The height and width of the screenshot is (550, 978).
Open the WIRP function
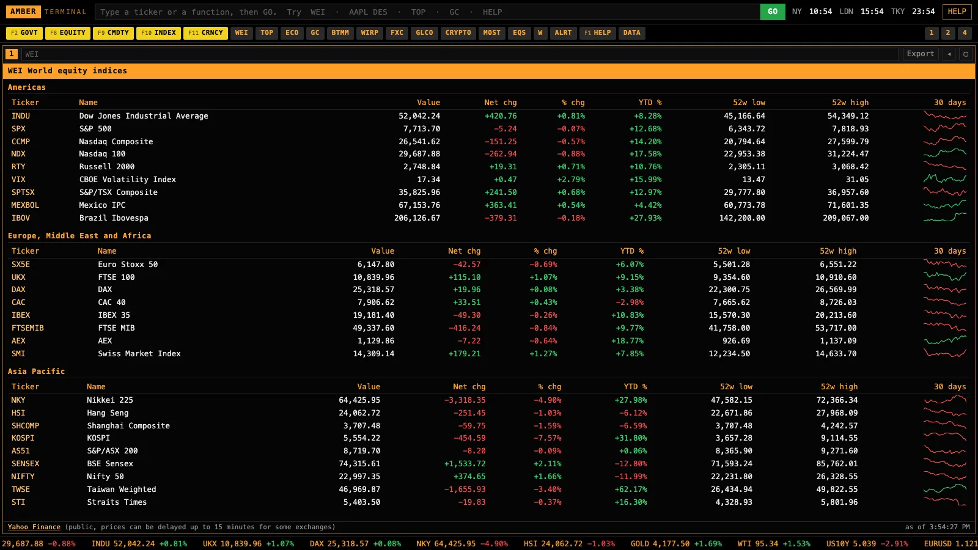tap(370, 33)
